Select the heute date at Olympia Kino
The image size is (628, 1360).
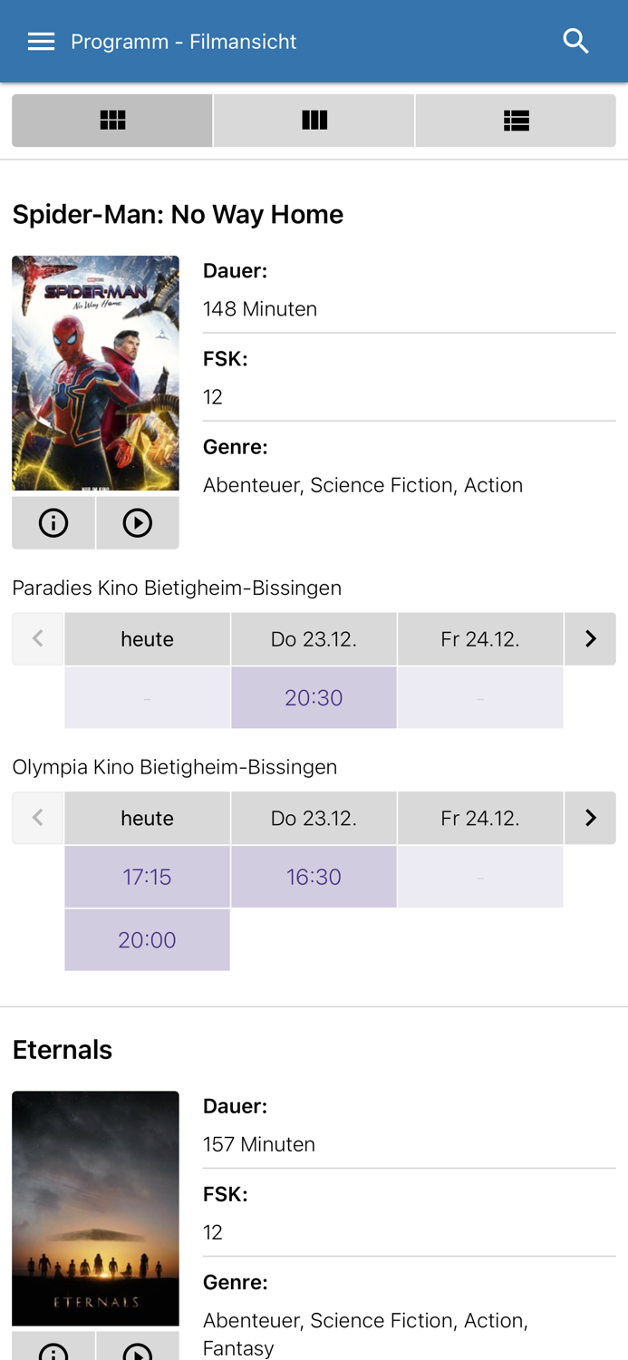(147, 817)
